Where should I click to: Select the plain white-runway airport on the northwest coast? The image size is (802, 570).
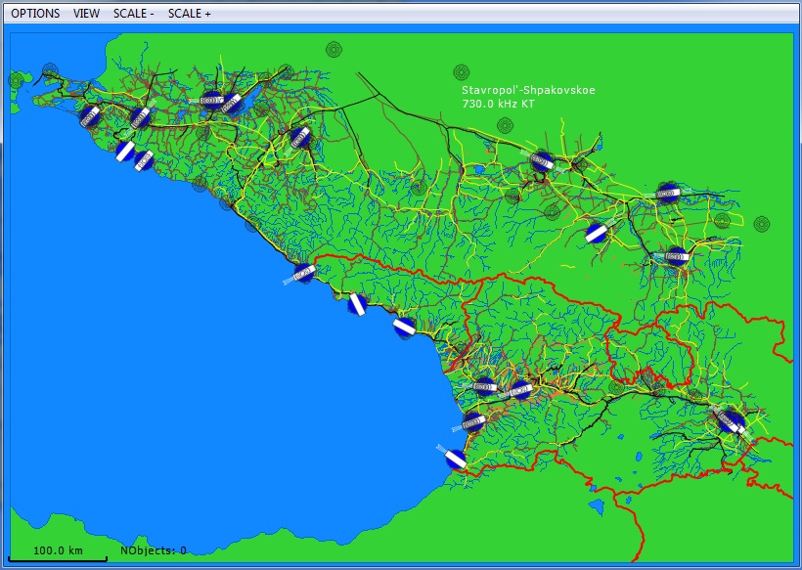(125, 152)
